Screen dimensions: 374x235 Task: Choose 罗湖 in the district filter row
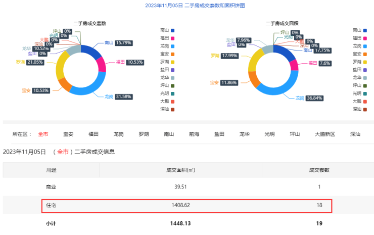(x=144, y=134)
